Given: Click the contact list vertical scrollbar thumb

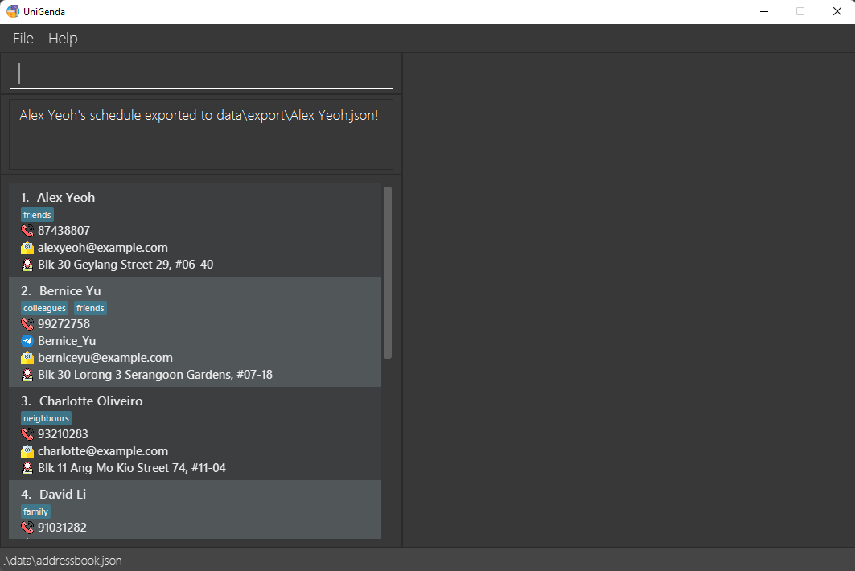Looking at the screenshot, I should pos(388,273).
